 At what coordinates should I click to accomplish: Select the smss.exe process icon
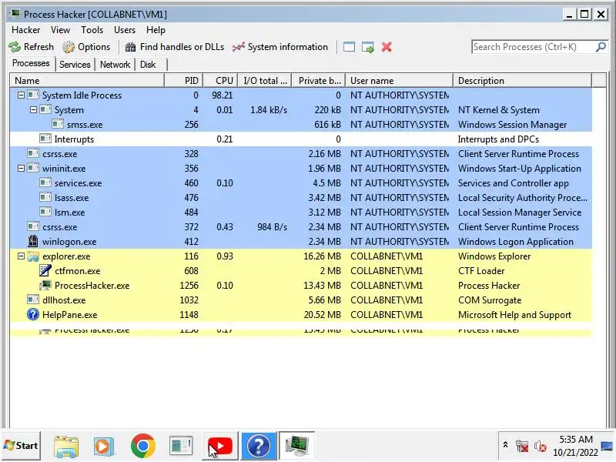tap(58, 124)
